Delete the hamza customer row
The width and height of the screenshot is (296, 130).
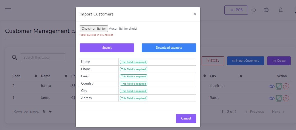pyautogui.click(x=286, y=86)
